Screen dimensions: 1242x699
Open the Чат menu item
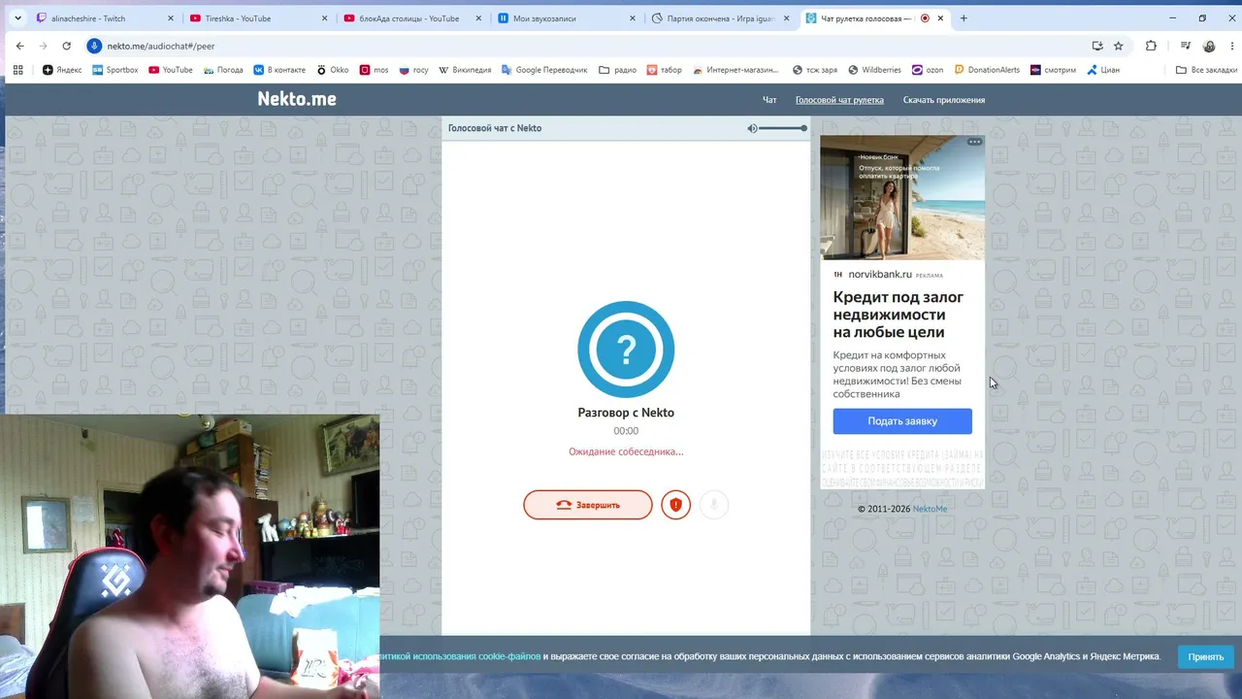point(769,100)
